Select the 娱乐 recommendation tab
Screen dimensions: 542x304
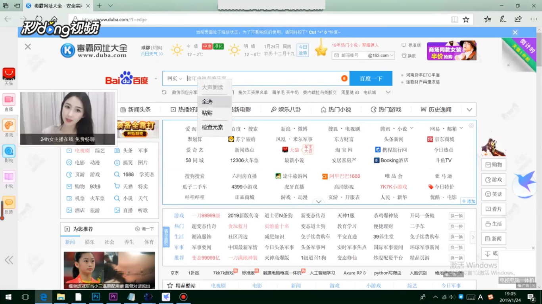click(90, 242)
